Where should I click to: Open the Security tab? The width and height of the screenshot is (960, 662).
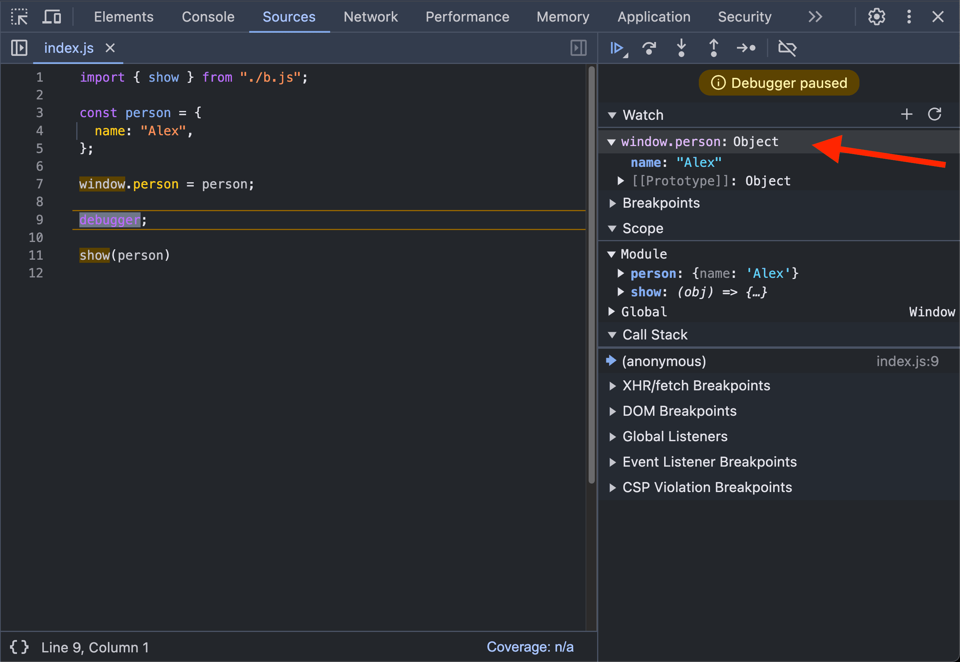point(745,17)
